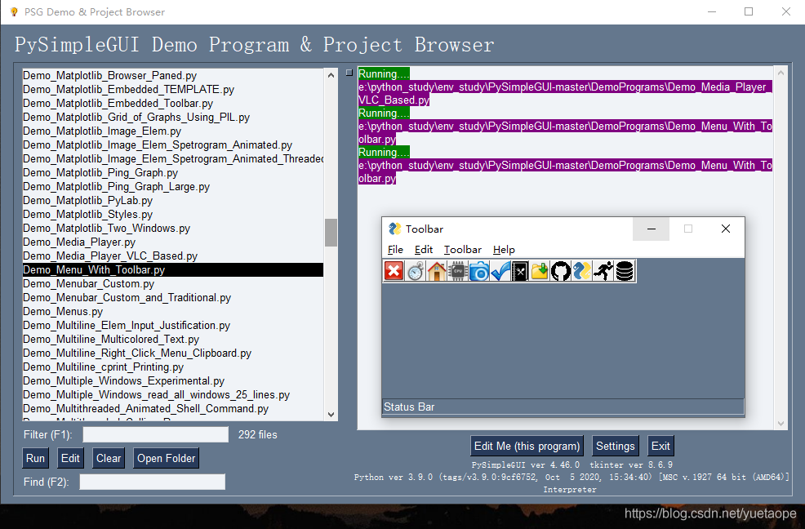Image resolution: width=805 pixels, height=529 pixels.
Task: Click the Status Bar in Toolbar window
Action: [x=563, y=407]
